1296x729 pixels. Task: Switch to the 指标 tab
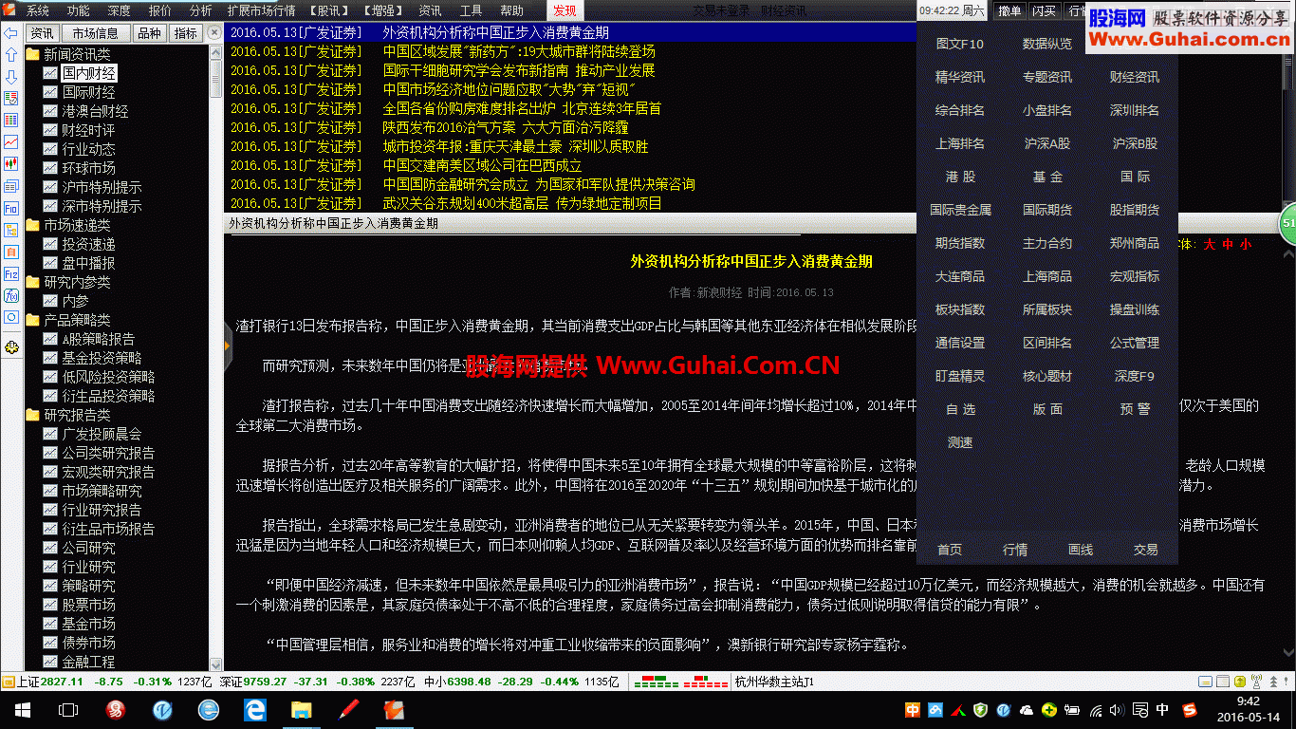(186, 33)
